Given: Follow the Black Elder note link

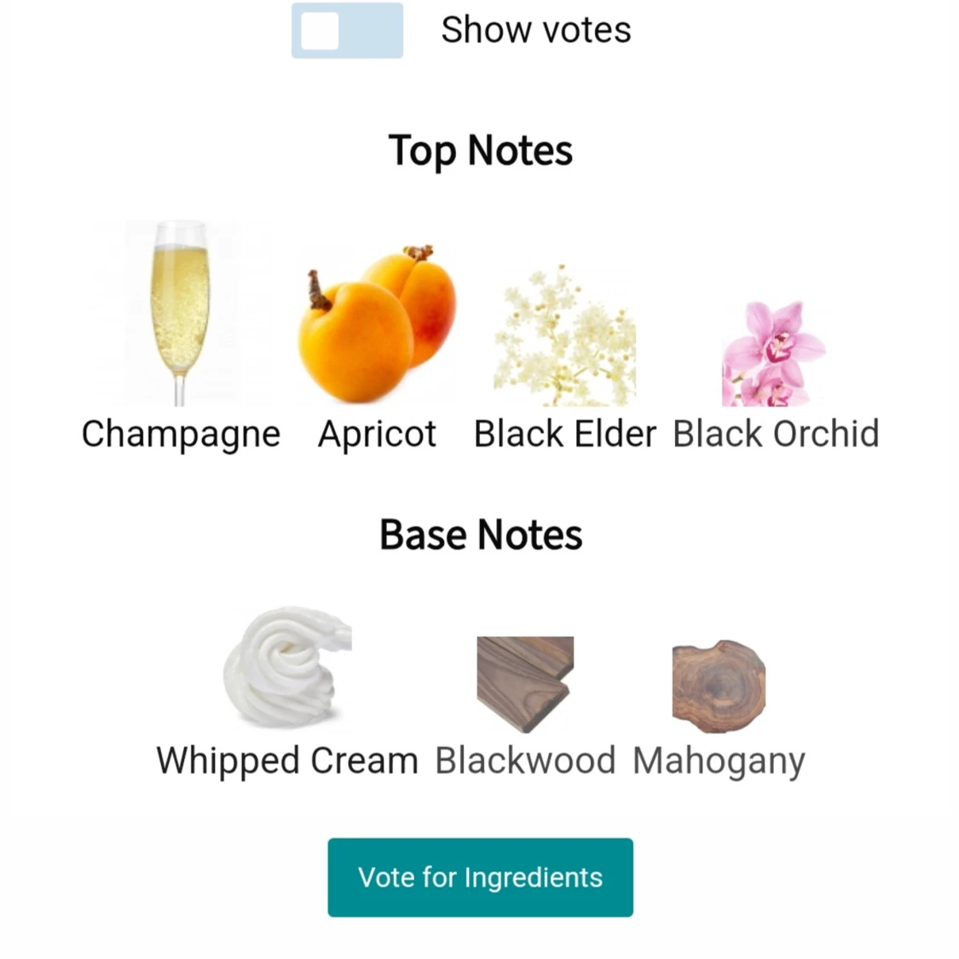Looking at the screenshot, I should tap(565, 434).
